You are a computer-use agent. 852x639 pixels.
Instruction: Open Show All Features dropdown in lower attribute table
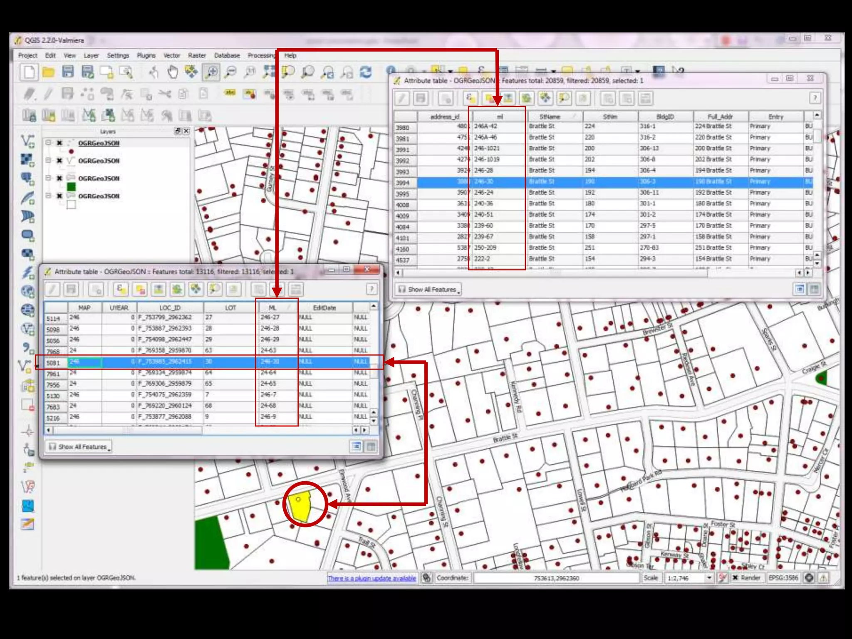click(79, 447)
